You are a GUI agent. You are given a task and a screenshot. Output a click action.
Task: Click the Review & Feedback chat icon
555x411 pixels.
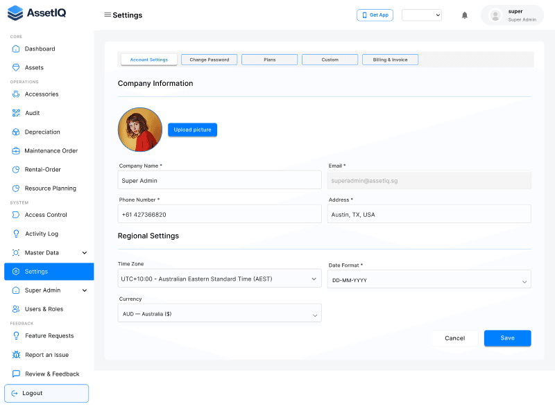point(16,374)
